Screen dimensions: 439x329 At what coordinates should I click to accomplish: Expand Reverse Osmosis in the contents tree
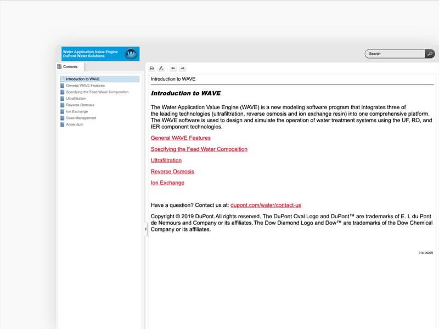pyautogui.click(x=80, y=105)
